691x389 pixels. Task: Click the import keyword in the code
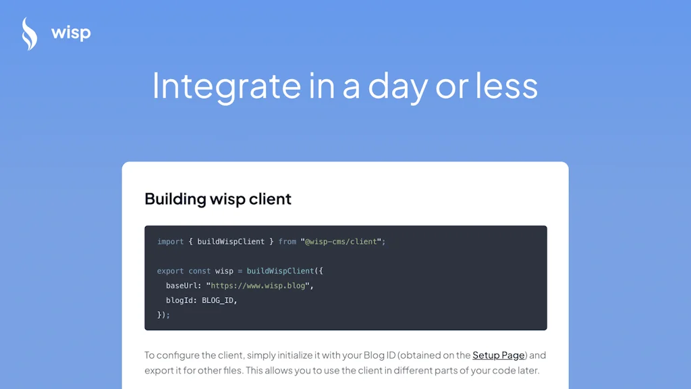click(x=169, y=241)
